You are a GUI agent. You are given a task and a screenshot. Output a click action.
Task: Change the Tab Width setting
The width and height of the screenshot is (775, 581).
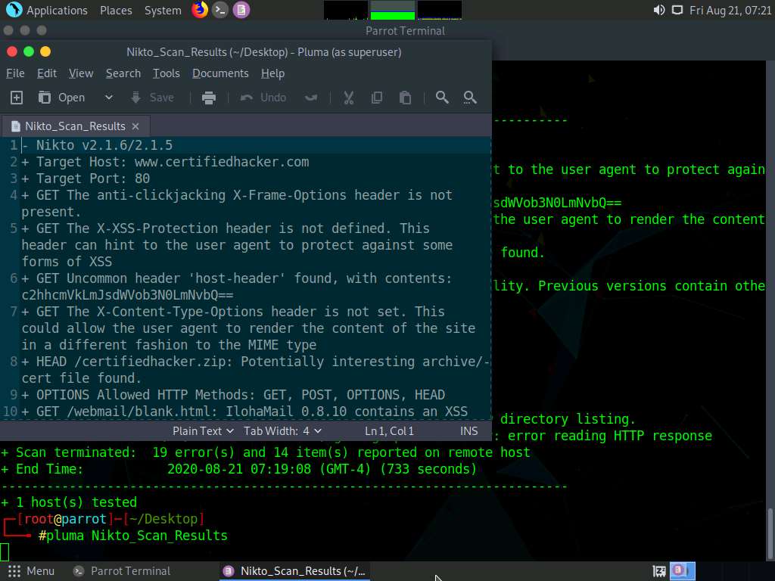[282, 431]
